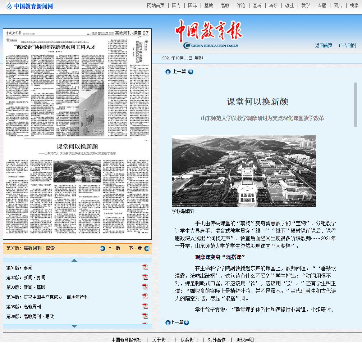The image size is (362, 343).
Task: Download PDF for 第03版 新闻·基层
Action: (x=145, y=287)
